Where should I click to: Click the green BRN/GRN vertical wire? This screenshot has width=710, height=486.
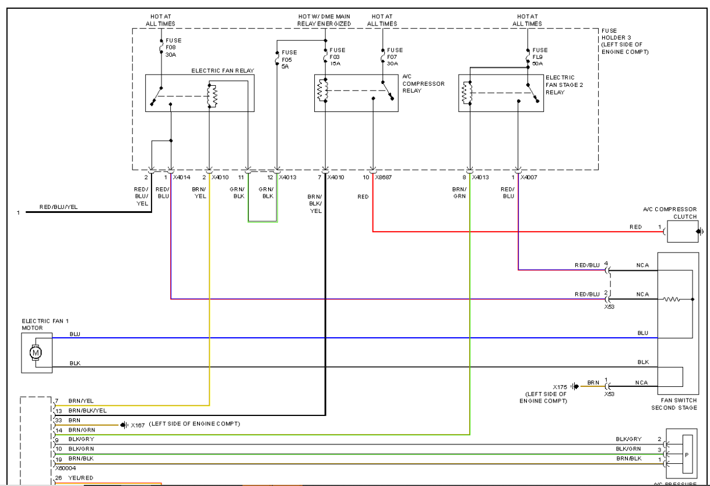[470, 303]
